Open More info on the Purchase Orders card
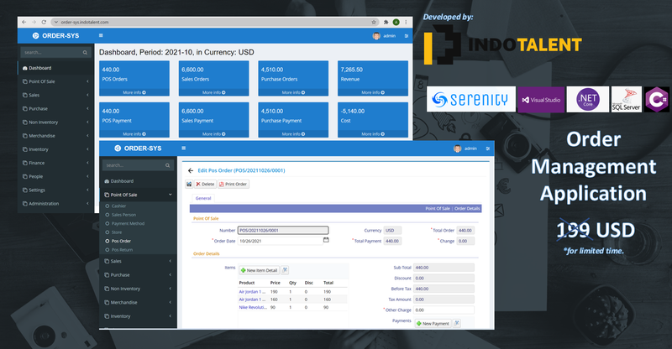This screenshot has height=349, width=672. 293,92
